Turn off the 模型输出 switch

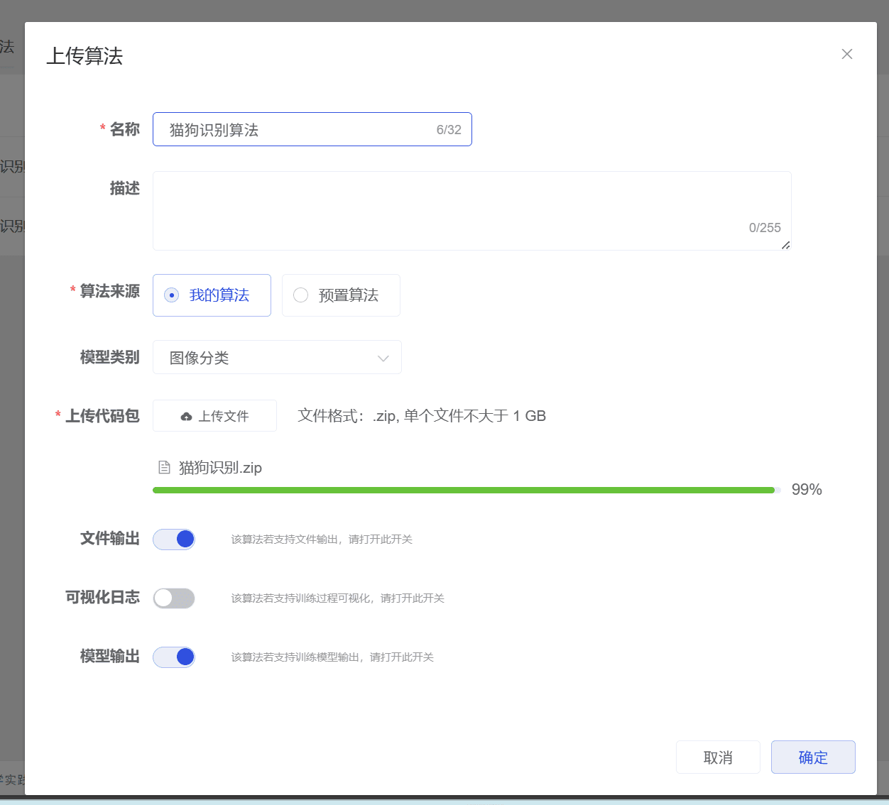tap(174, 657)
